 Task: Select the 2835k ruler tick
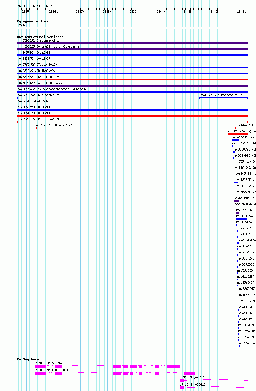(26, 12)
